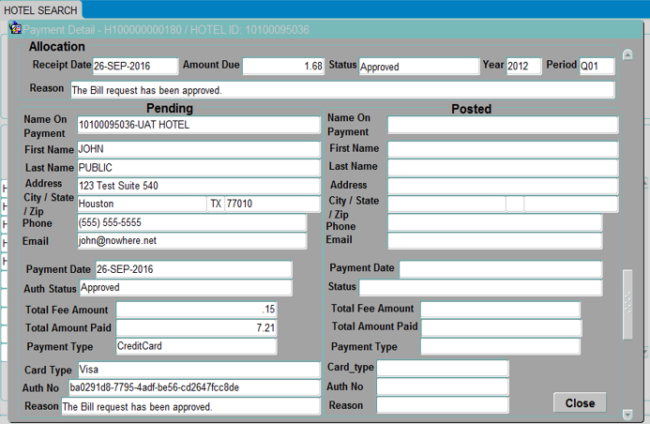Click the Pending First Name field JOHN
Screen dimensions: 650x424
(x=198, y=149)
